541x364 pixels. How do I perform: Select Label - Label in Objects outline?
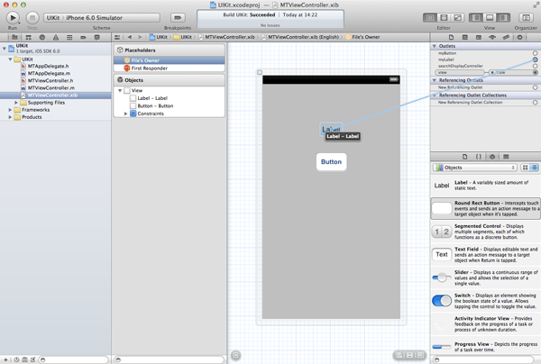152,98
